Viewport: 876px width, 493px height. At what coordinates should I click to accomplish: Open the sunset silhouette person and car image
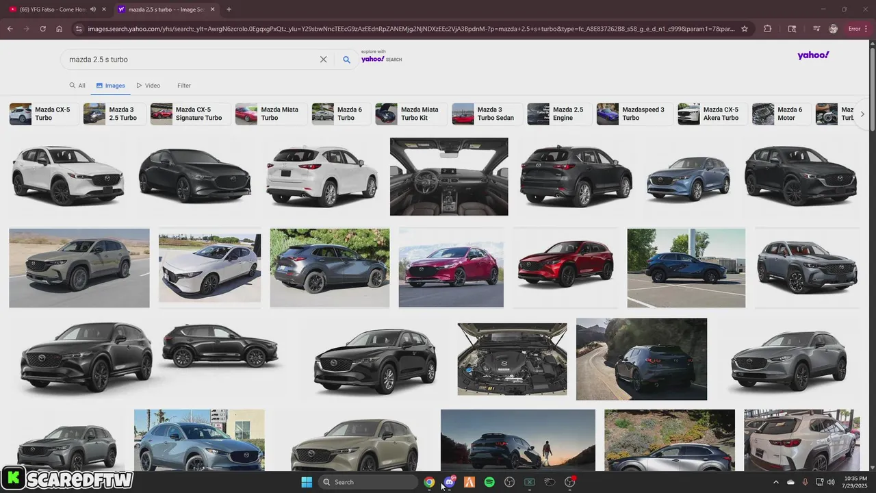(518, 440)
